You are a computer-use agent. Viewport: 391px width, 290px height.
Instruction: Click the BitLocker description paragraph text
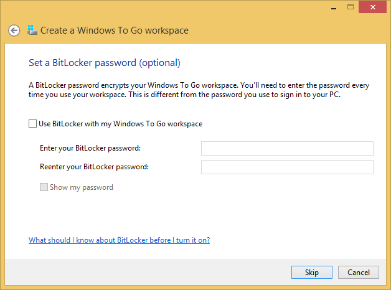(199, 90)
